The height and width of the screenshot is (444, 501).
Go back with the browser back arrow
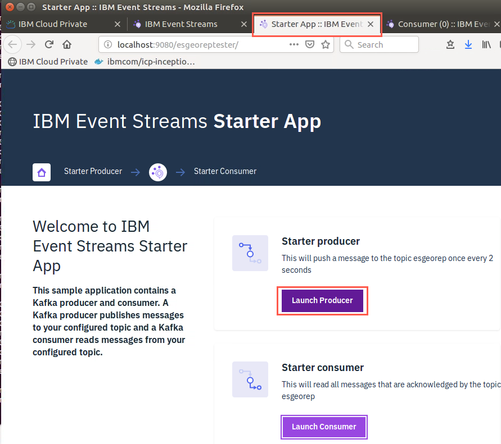12,44
